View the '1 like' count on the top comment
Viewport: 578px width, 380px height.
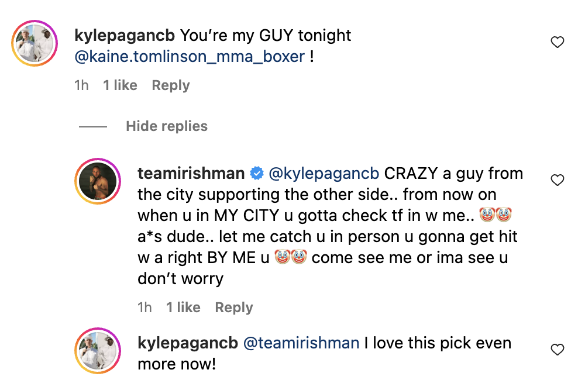click(x=120, y=85)
